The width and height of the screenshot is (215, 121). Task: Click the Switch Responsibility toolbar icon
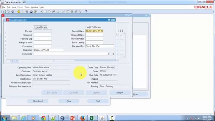click(27, 12)
